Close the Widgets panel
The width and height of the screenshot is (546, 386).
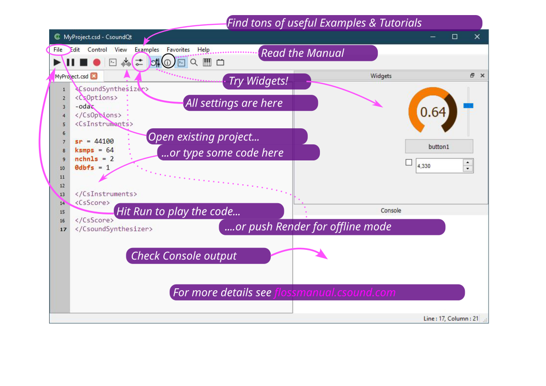point(482,75)
